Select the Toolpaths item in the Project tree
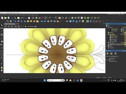 [112, 48]
